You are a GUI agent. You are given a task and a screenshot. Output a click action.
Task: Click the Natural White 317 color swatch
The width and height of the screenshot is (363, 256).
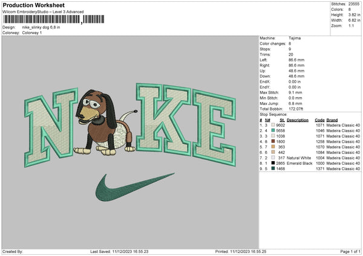point(273,158)
